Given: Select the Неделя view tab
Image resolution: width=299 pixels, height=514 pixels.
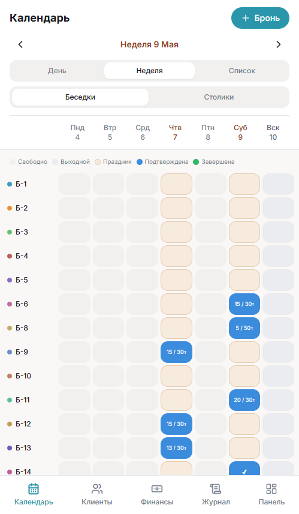Looking at the screenshot, I should point(149,71).
